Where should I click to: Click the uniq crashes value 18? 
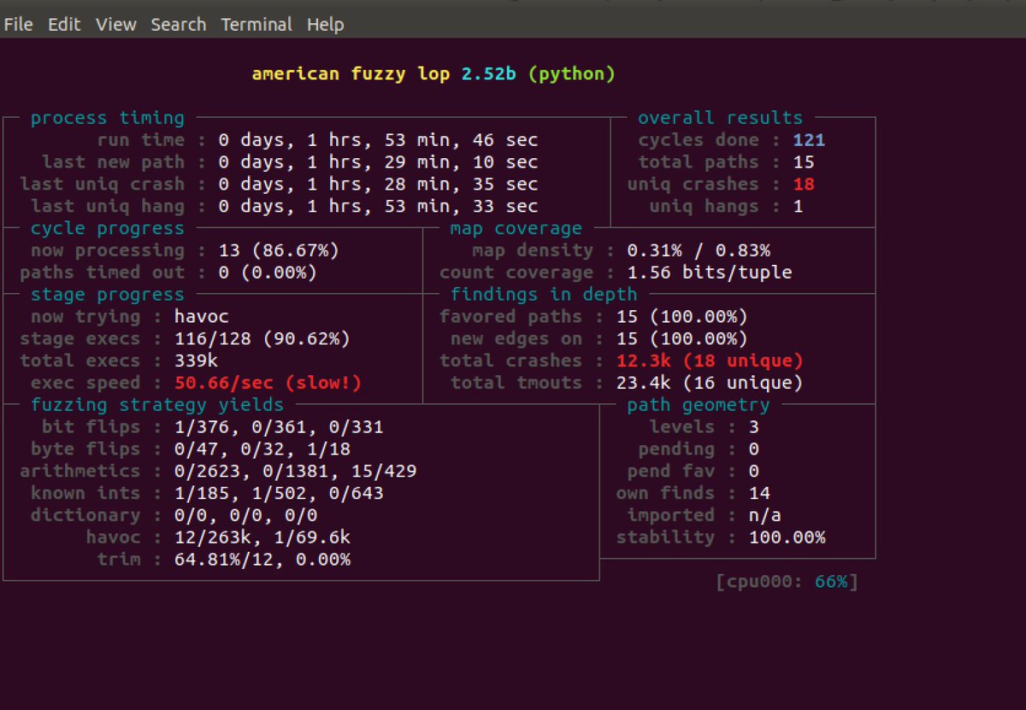[803, 185]
